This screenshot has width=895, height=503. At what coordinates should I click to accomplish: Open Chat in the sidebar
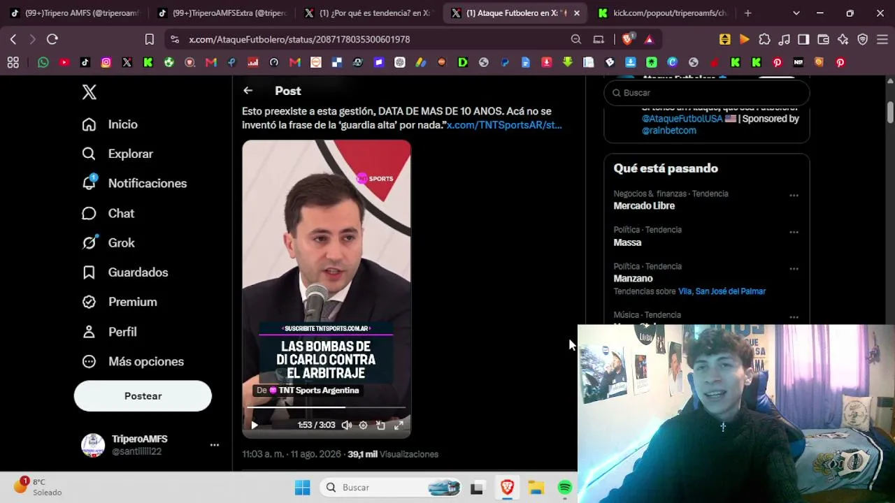tap(108, 213)
